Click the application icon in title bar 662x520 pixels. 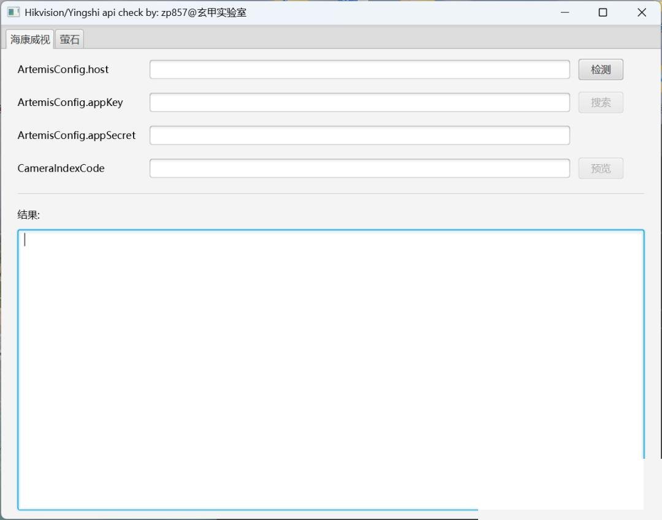click(x=13, y=12)
